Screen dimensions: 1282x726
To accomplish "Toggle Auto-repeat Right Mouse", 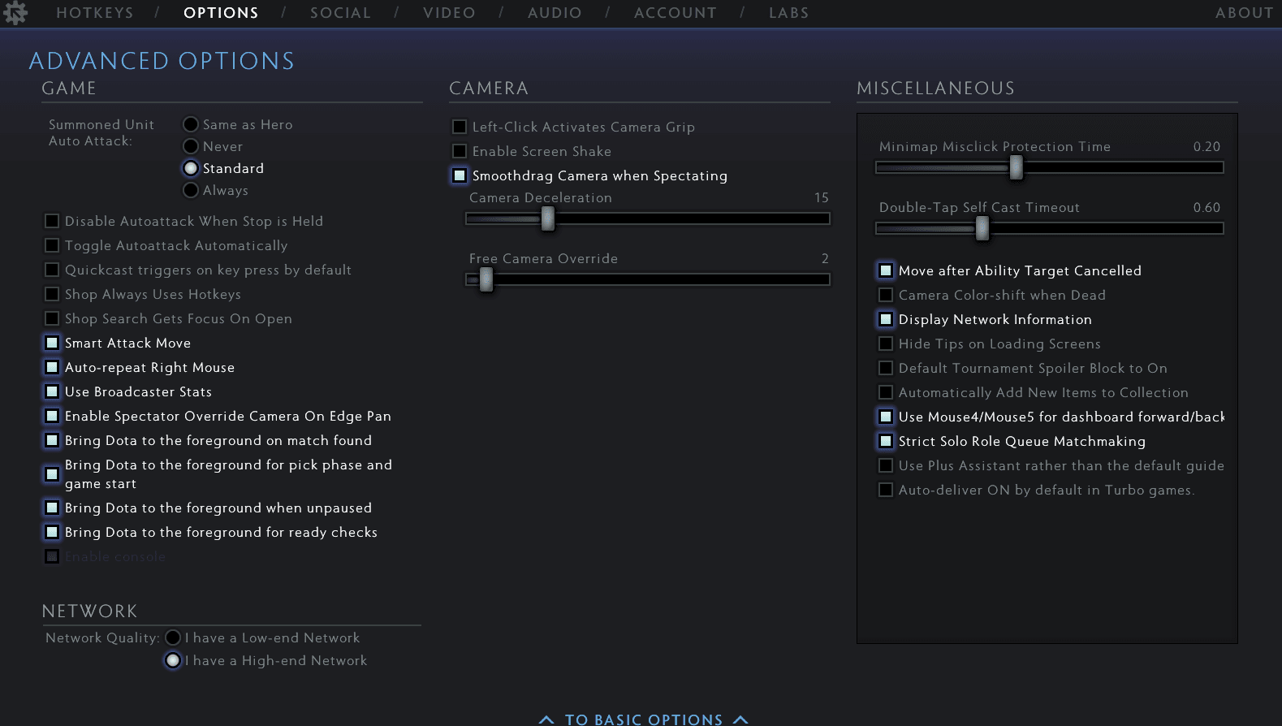I will pyautogui.click(x=52, y=367).
